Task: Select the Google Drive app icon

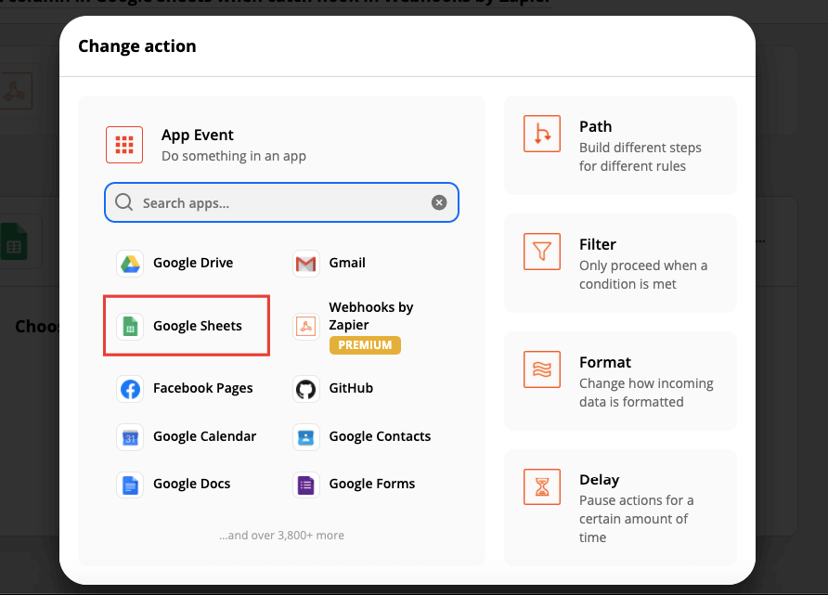Action: click(130, 264)
